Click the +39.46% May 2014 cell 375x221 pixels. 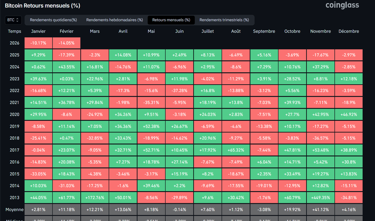coord(151,186)
